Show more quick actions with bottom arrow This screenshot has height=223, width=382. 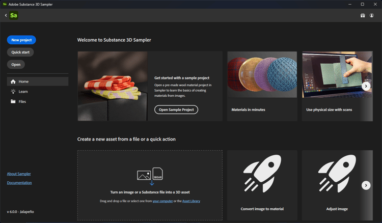366,185
